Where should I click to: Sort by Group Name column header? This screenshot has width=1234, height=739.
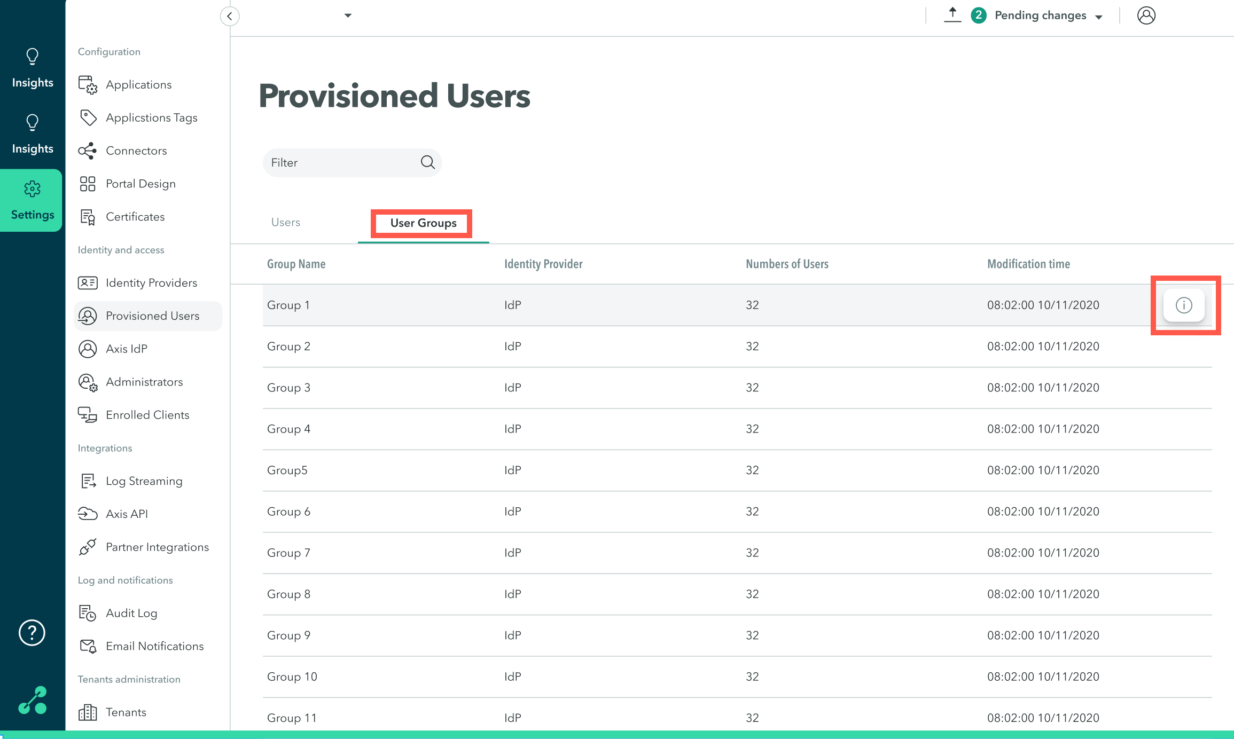296,264
